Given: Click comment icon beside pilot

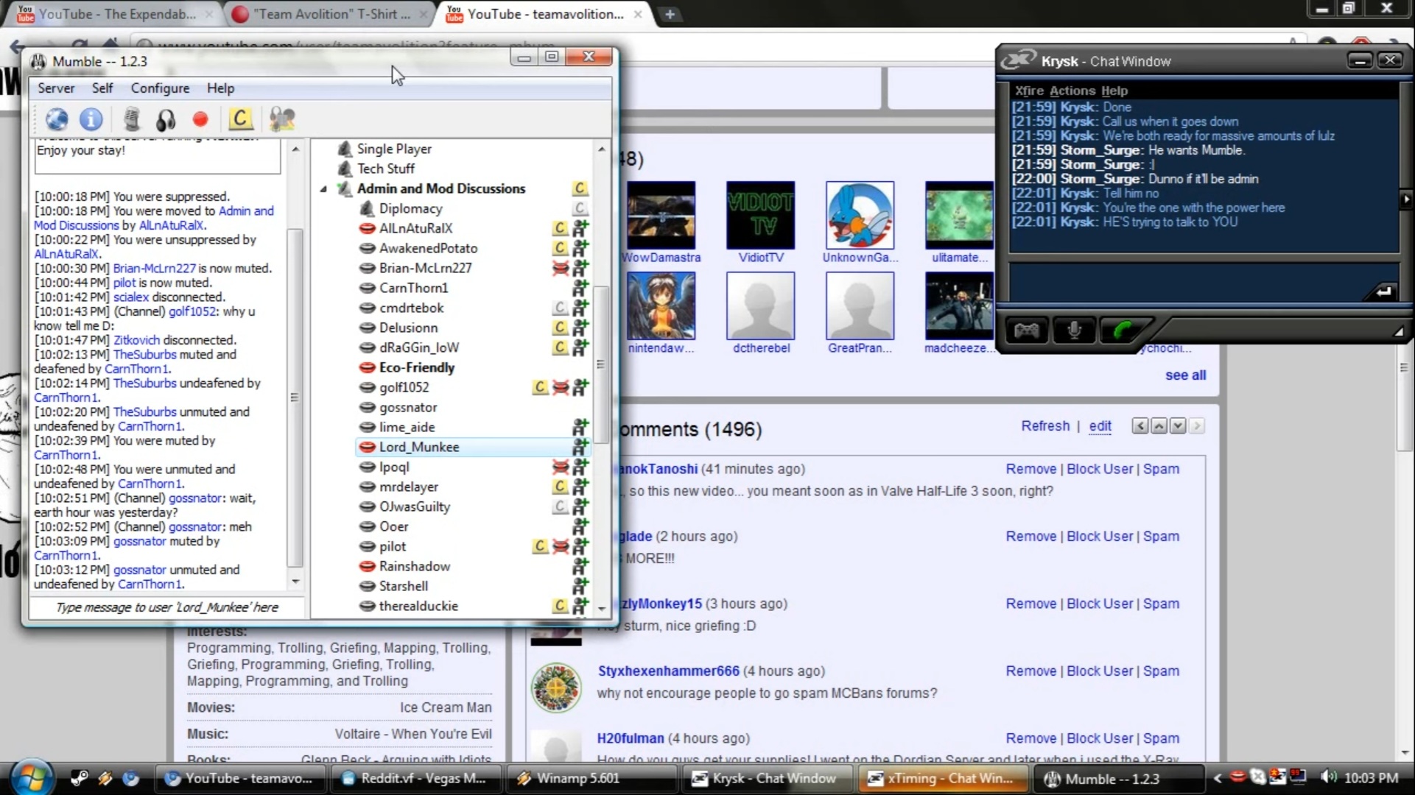Looking at the screenshot, I should [x=540, y=546].
